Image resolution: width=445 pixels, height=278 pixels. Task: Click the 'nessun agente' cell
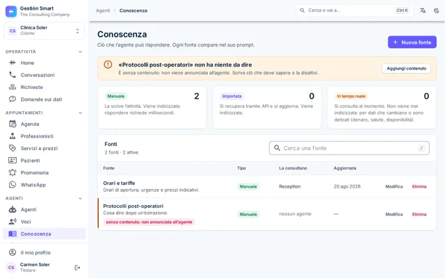(295, 214)
